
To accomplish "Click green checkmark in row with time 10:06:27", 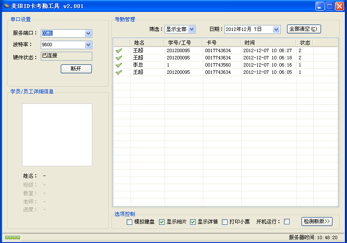I will coord(119,50).
